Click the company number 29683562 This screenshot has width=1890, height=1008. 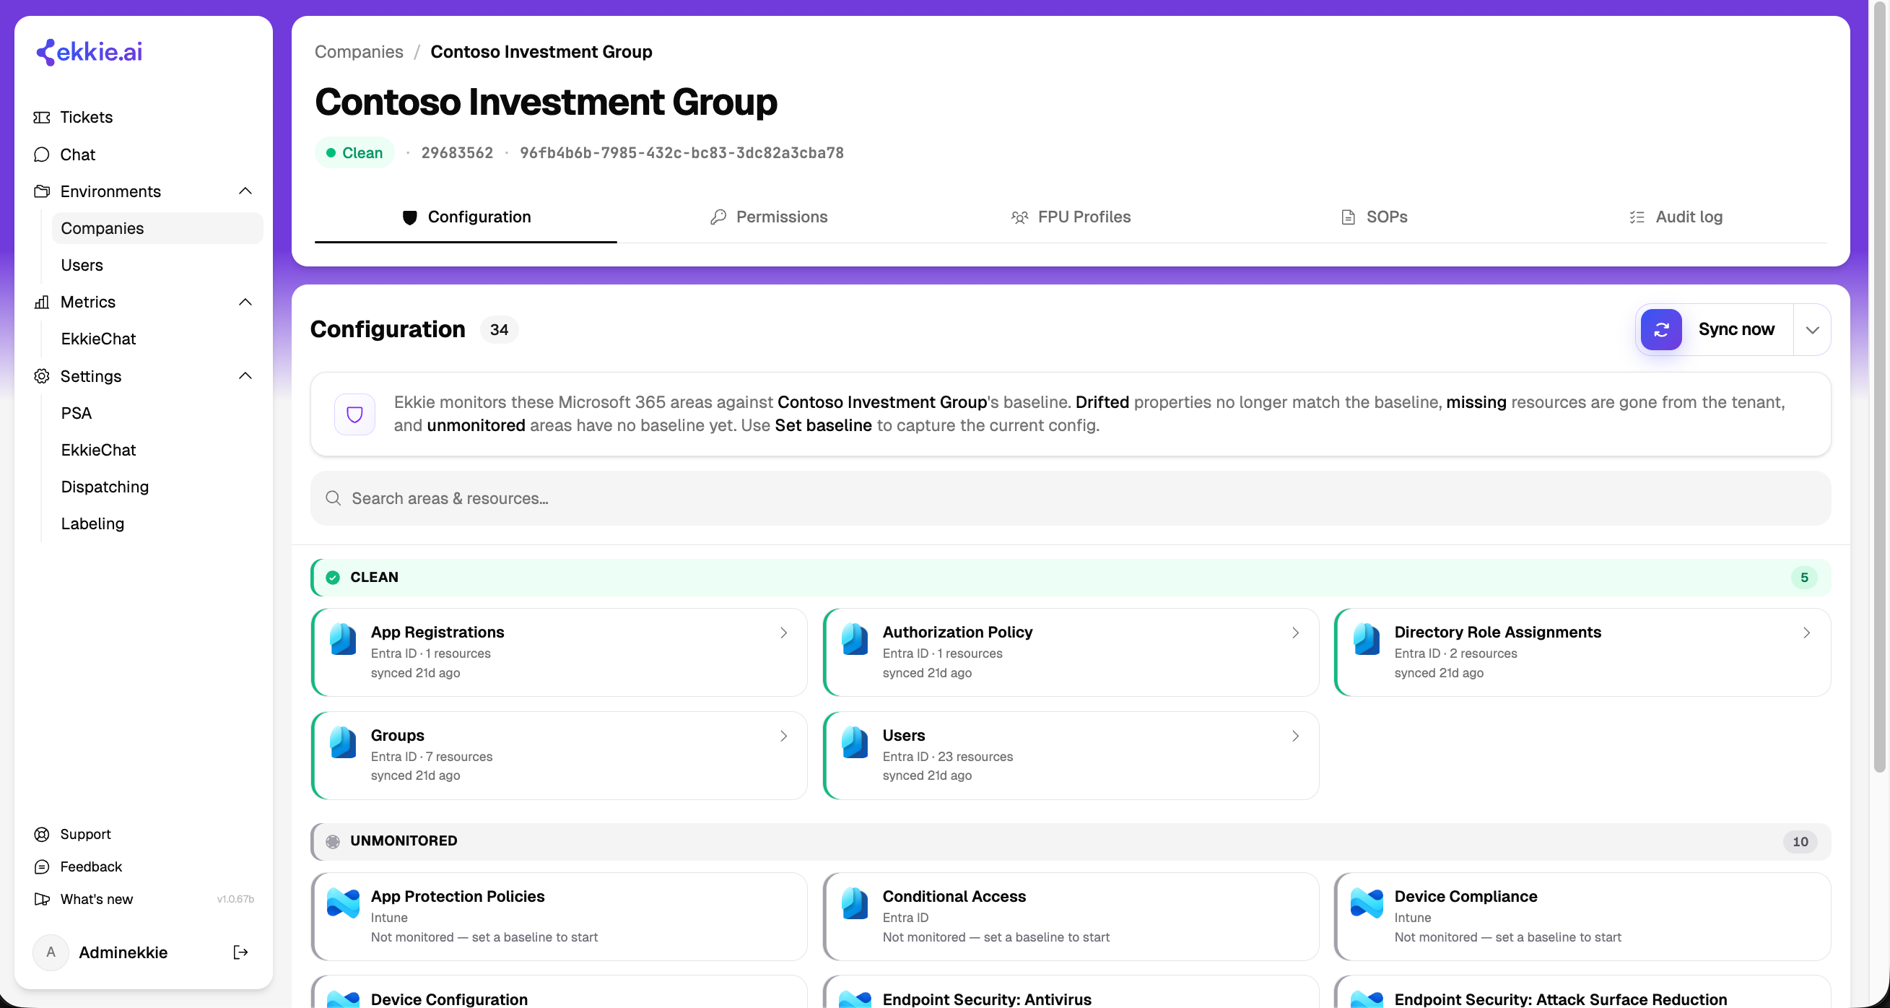(x=457, y=152)
